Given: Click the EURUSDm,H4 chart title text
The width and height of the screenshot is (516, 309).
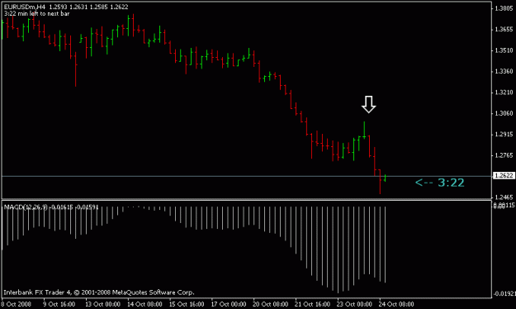Looking at the screenshot, I should tap(25, 7).
